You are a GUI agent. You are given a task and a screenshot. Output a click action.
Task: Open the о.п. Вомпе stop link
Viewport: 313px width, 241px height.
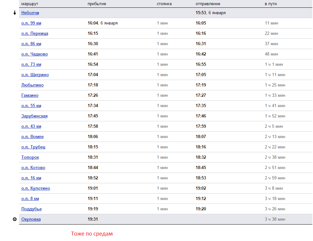pos(32,137)
